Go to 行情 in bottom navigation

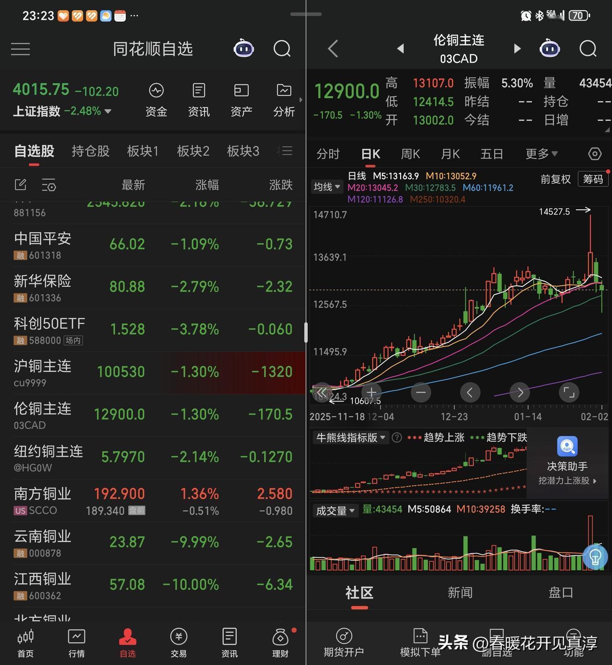(76, 643)
